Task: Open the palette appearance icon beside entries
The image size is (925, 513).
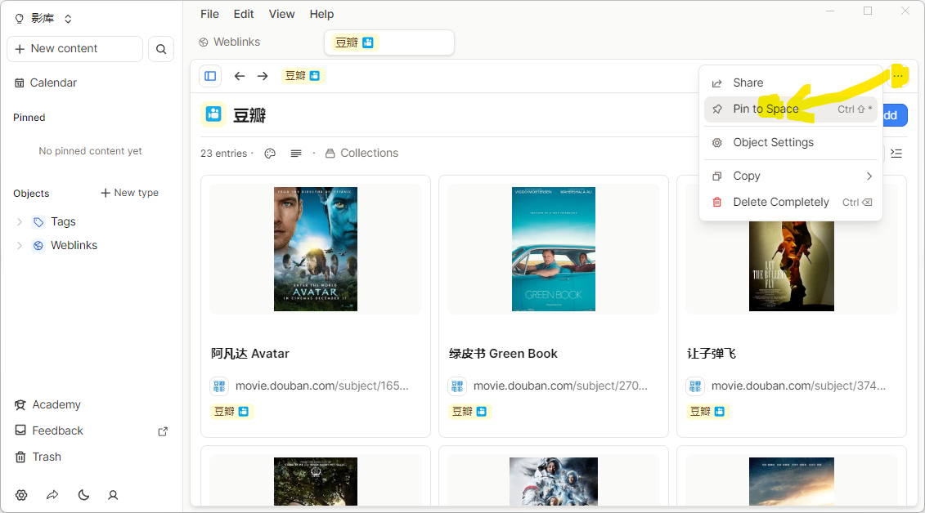Action: point(271,154)
